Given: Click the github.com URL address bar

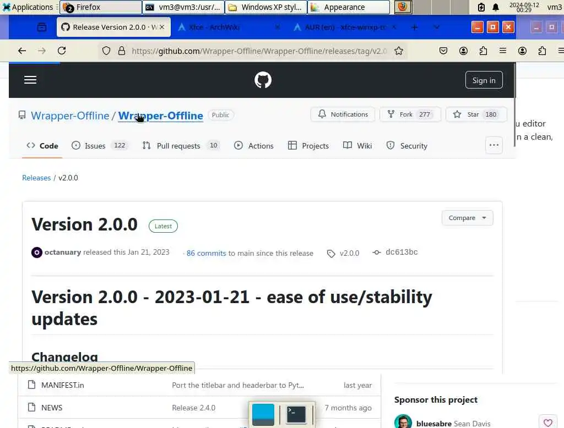Looking at the screenshot, I should coord(259,51).
